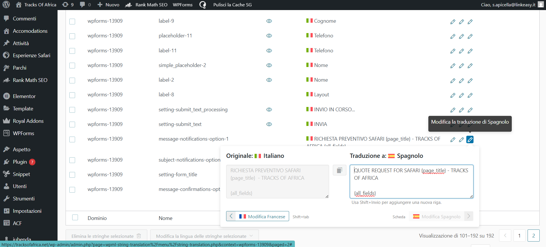
Task: Select the simple_placeholder-2 row checkbox
Action: point(72,66)
